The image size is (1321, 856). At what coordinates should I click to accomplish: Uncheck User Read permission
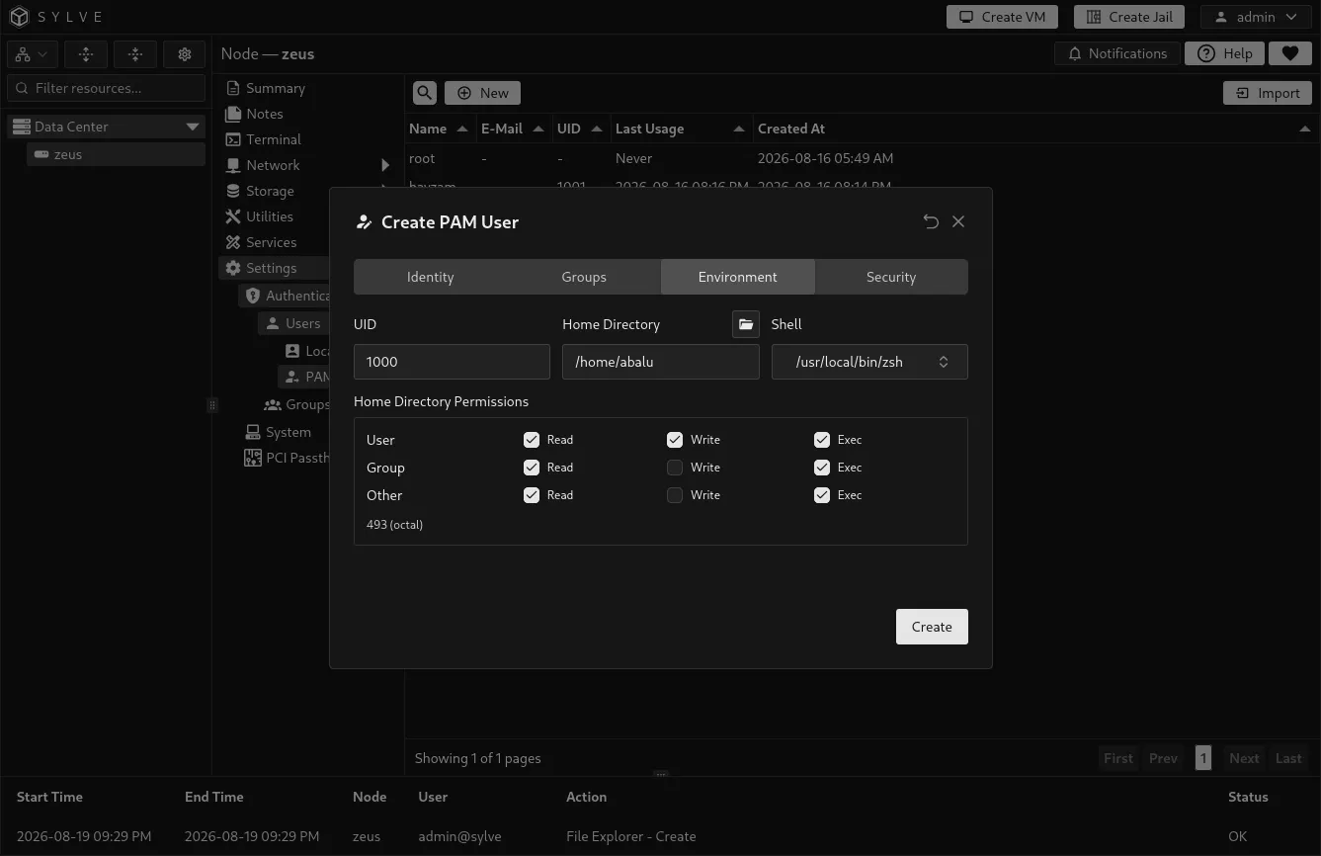(532, 440)
